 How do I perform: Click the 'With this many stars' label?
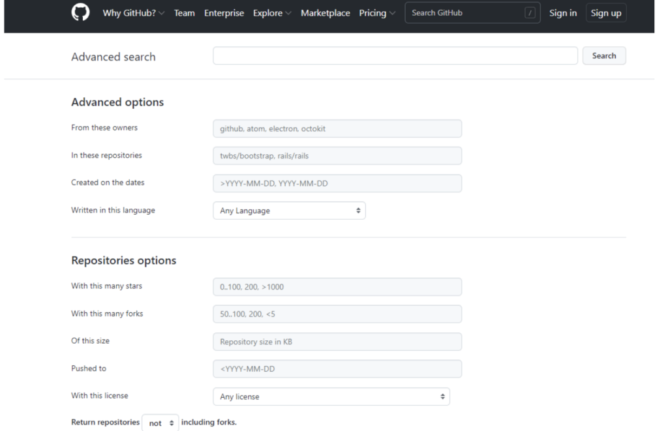tap(106, 286)
